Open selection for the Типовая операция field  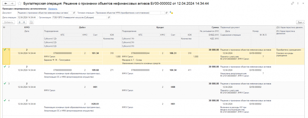click(163, 13)
